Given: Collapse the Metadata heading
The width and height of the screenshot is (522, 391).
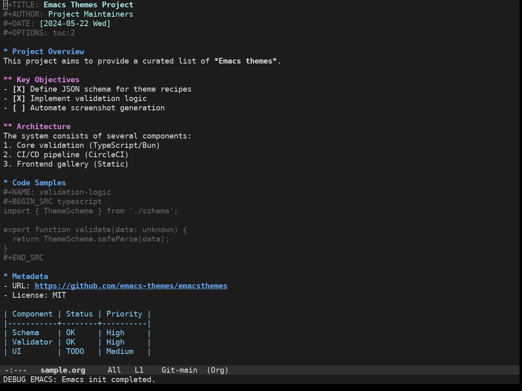Looking at the screenshot, I should (x=26, y=277).
